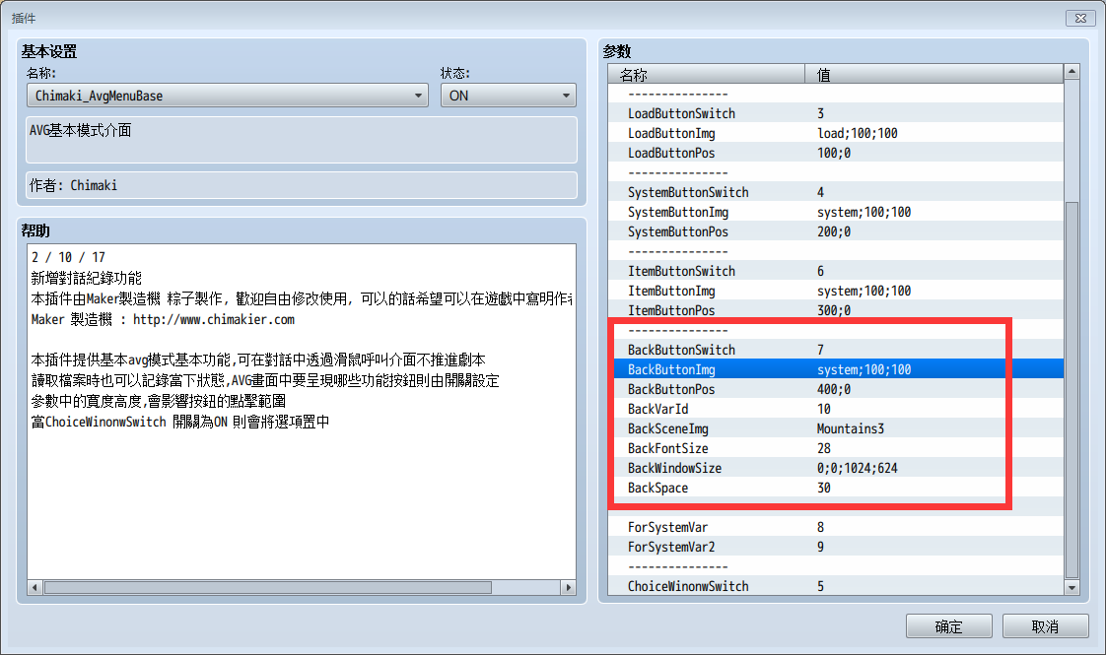Select the ChoiceWinonwSwitch parameter row
The image size is (1106, 655).
coord(836,586)
